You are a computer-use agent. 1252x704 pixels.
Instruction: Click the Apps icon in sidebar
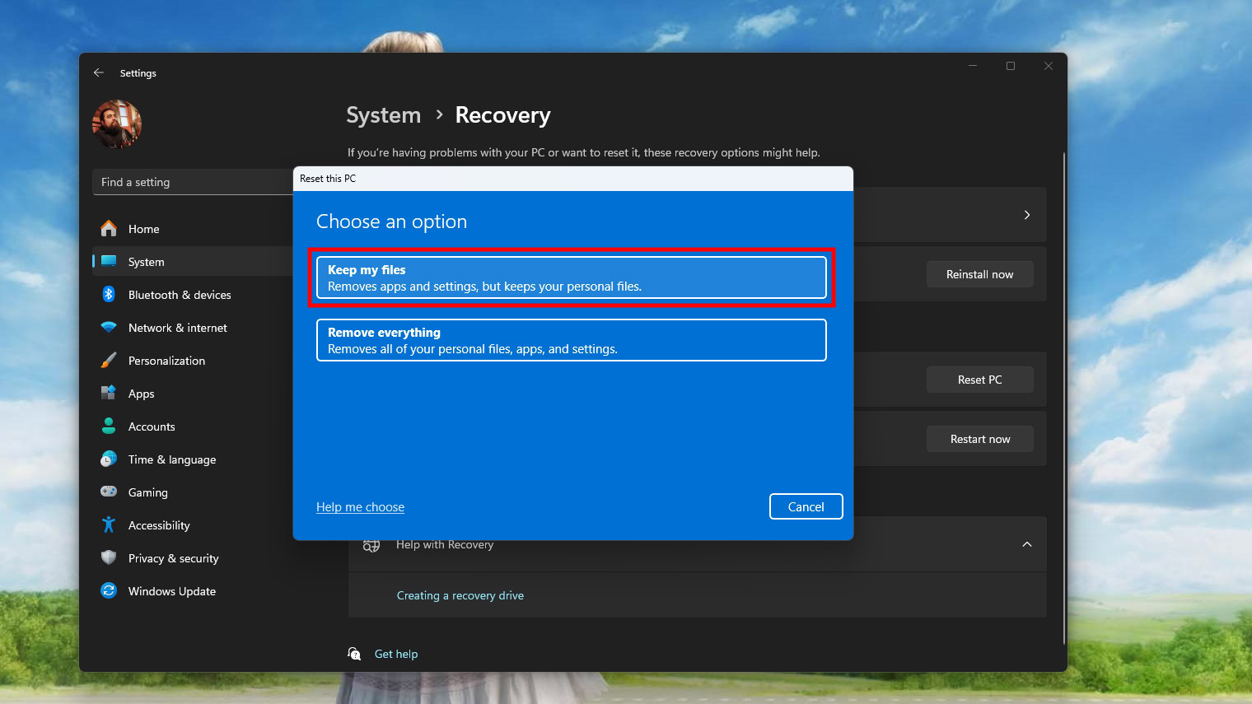click(x=109, y=394)
